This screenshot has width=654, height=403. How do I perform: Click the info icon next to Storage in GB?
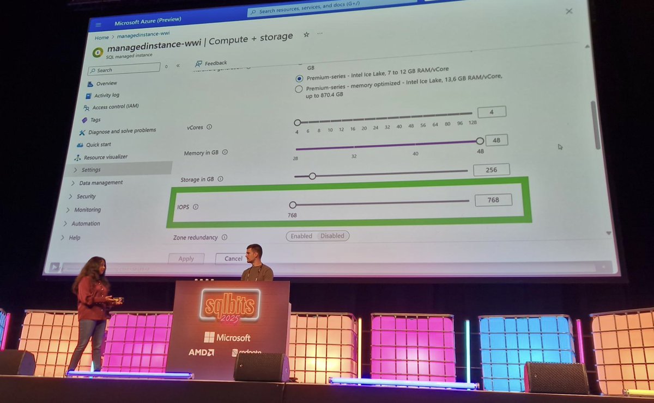[x=221, y=179]
